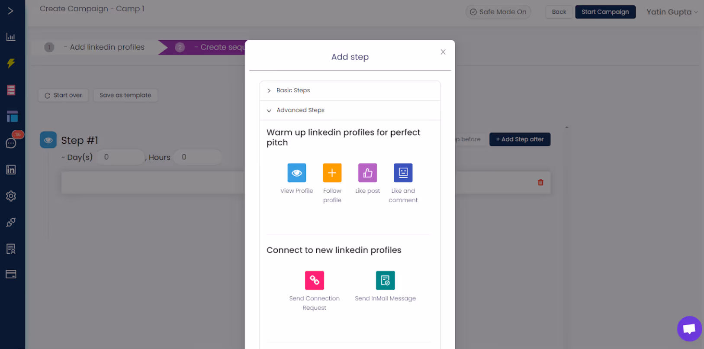The image size is (704, 349).
Task: Select the Like and comment step icon
Action: point(403,173)
